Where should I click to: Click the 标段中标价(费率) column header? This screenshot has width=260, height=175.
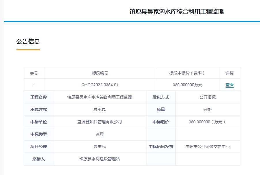pos(187,73)
